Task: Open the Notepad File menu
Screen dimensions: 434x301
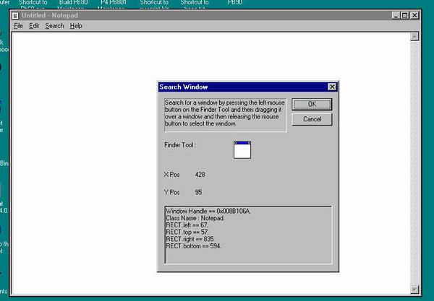Action: 18,26
